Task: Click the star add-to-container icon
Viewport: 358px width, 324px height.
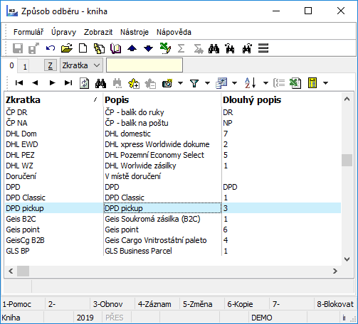Action: click(x=134, y=83)
